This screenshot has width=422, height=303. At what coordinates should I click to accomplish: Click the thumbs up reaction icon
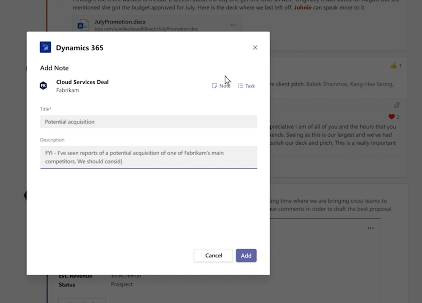[x=393, y=66]
